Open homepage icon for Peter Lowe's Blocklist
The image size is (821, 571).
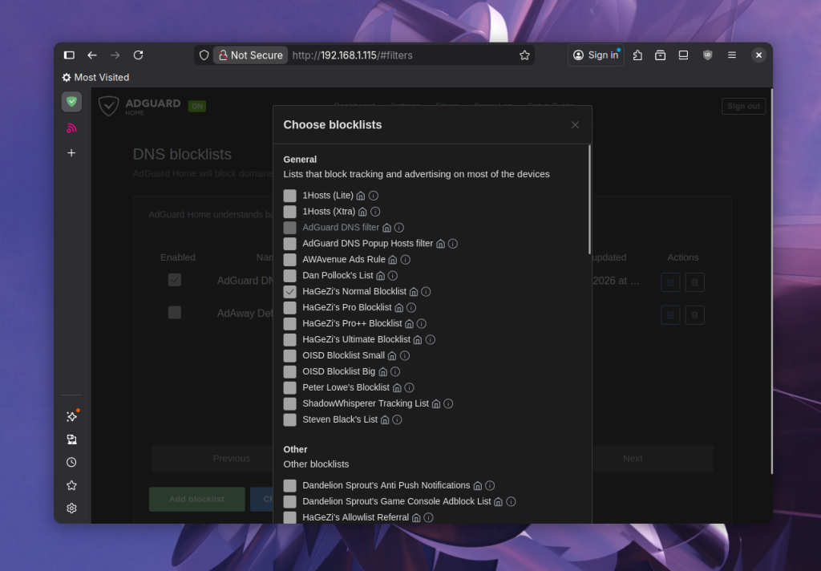point(396,388)
